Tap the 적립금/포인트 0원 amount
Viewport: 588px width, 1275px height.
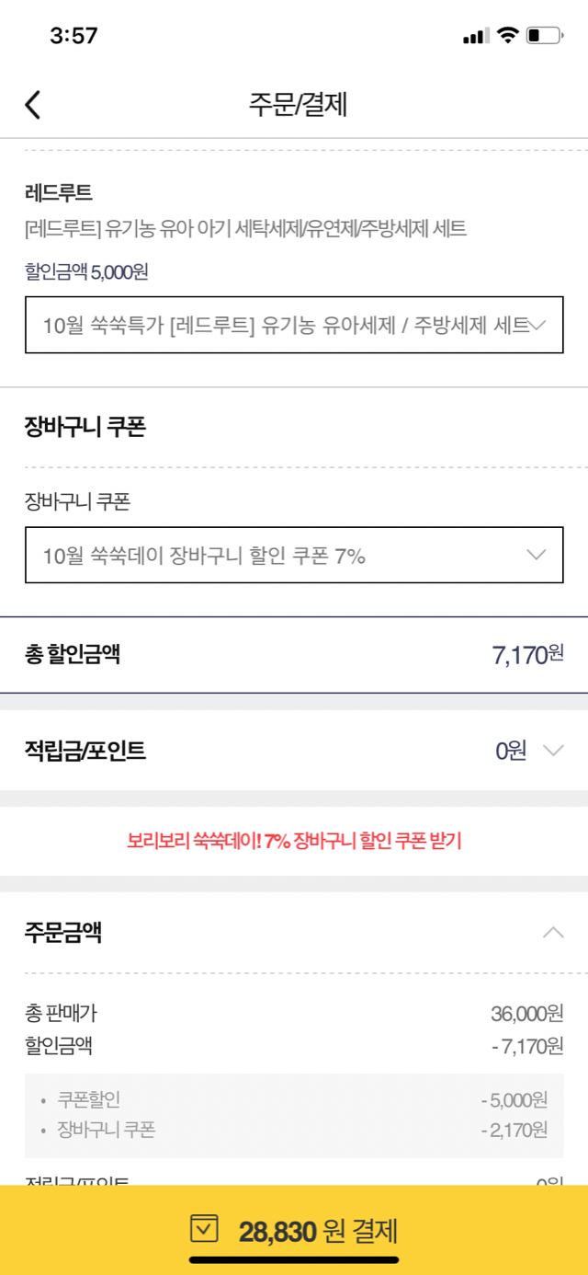(511, 751)
